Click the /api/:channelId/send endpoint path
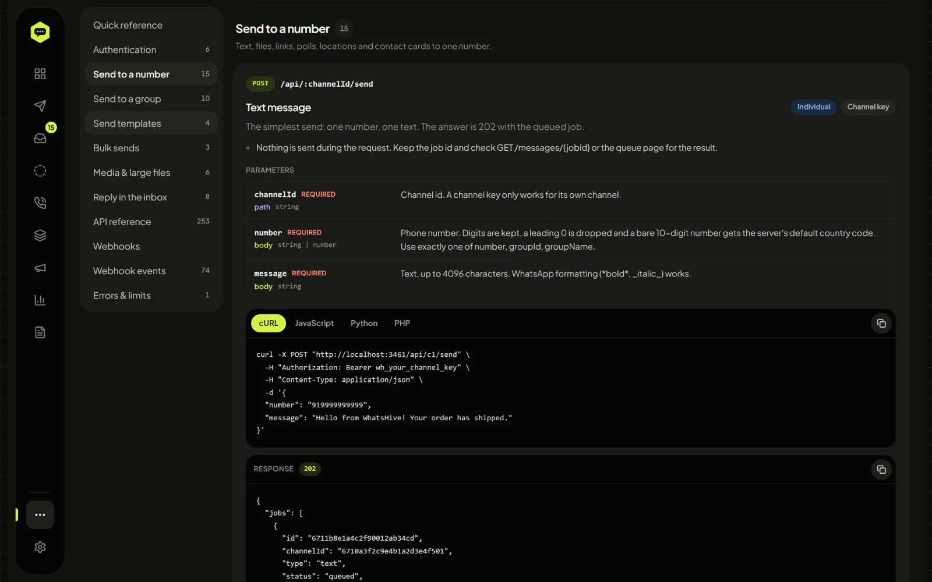The height and width of the screenshot is (582, 932). 327,84
